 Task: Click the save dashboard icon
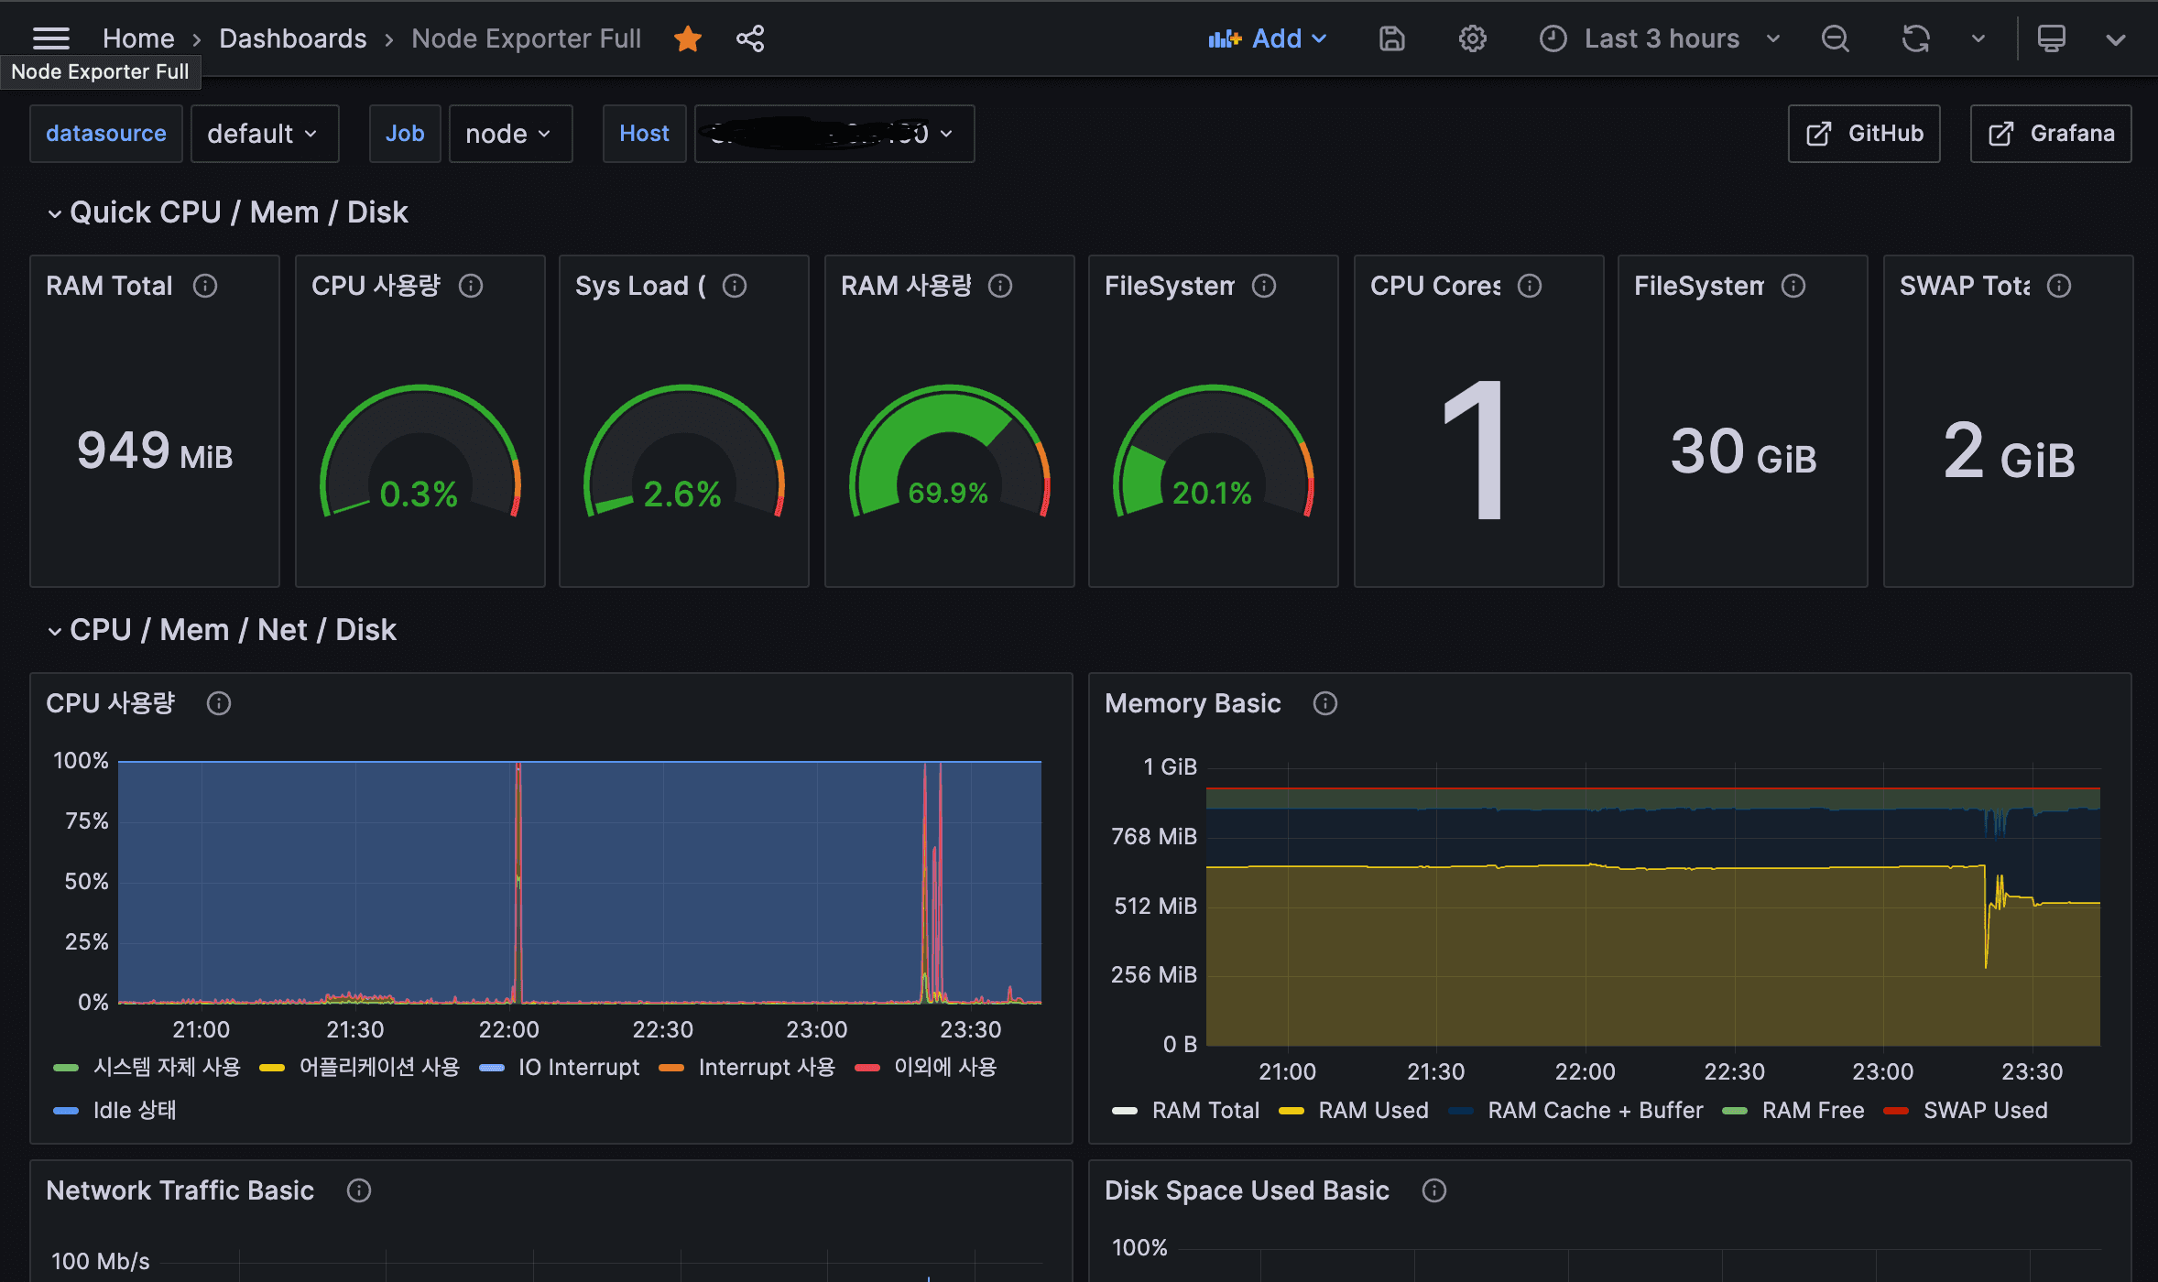pyautogui.click(x=1391, y=38)
